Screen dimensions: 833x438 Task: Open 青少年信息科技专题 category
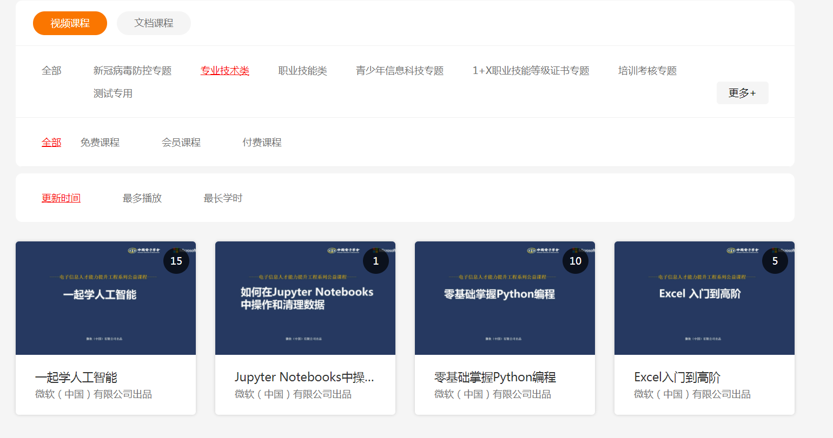coord(400,71)
